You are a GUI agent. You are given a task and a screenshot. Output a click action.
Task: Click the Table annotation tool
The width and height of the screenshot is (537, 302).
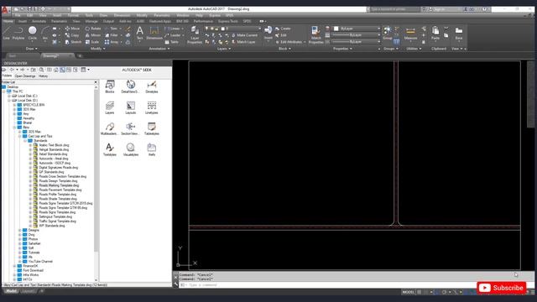coord(171,42)
